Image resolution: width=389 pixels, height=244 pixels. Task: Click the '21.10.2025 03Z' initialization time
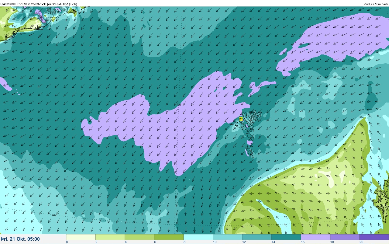[x=30, y=4]
